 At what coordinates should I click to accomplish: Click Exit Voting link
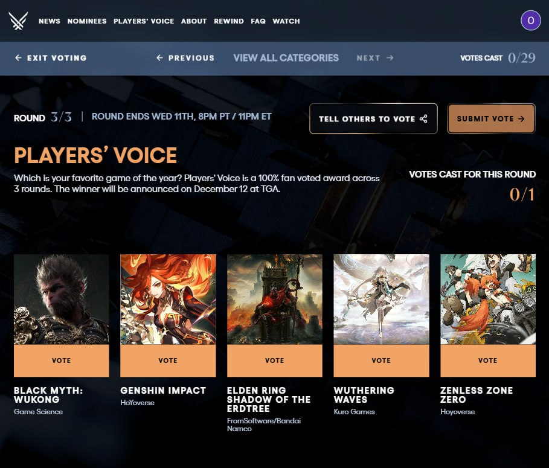click(x=51, y=58)
